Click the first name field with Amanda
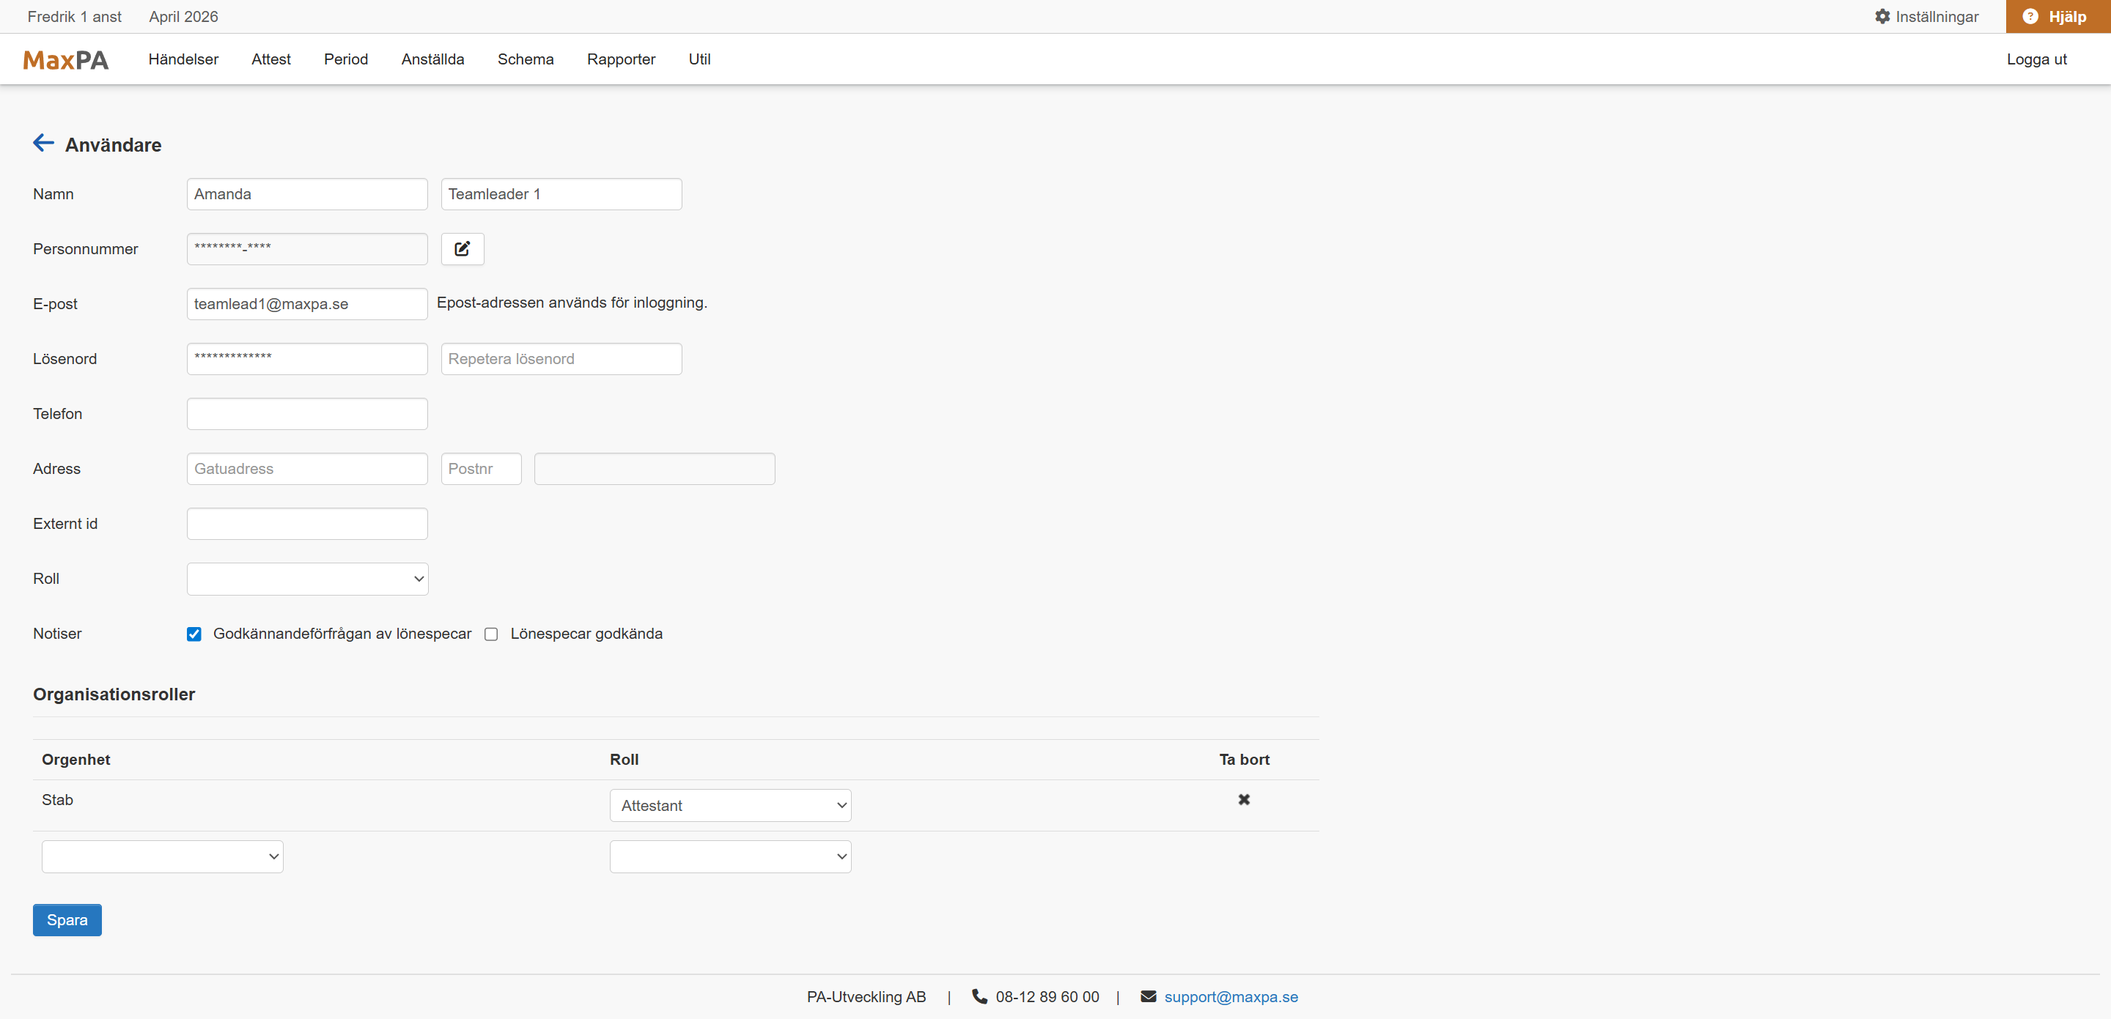Viewport: 2111px width, 1019px height. point(307,194)
